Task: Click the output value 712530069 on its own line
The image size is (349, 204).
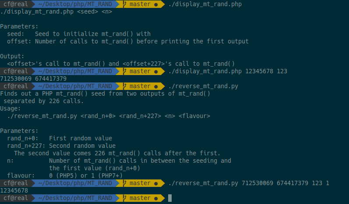Action: [16, 79]
